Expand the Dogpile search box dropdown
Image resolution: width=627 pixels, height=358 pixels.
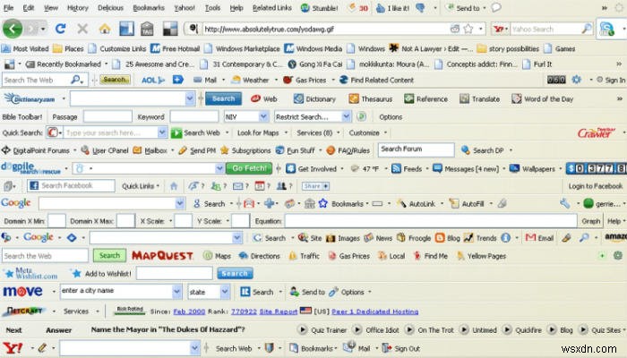coord(219,168)
